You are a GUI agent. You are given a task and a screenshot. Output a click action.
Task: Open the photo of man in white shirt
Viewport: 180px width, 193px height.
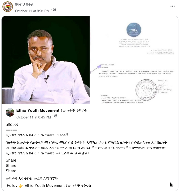[x=46, y=60]
